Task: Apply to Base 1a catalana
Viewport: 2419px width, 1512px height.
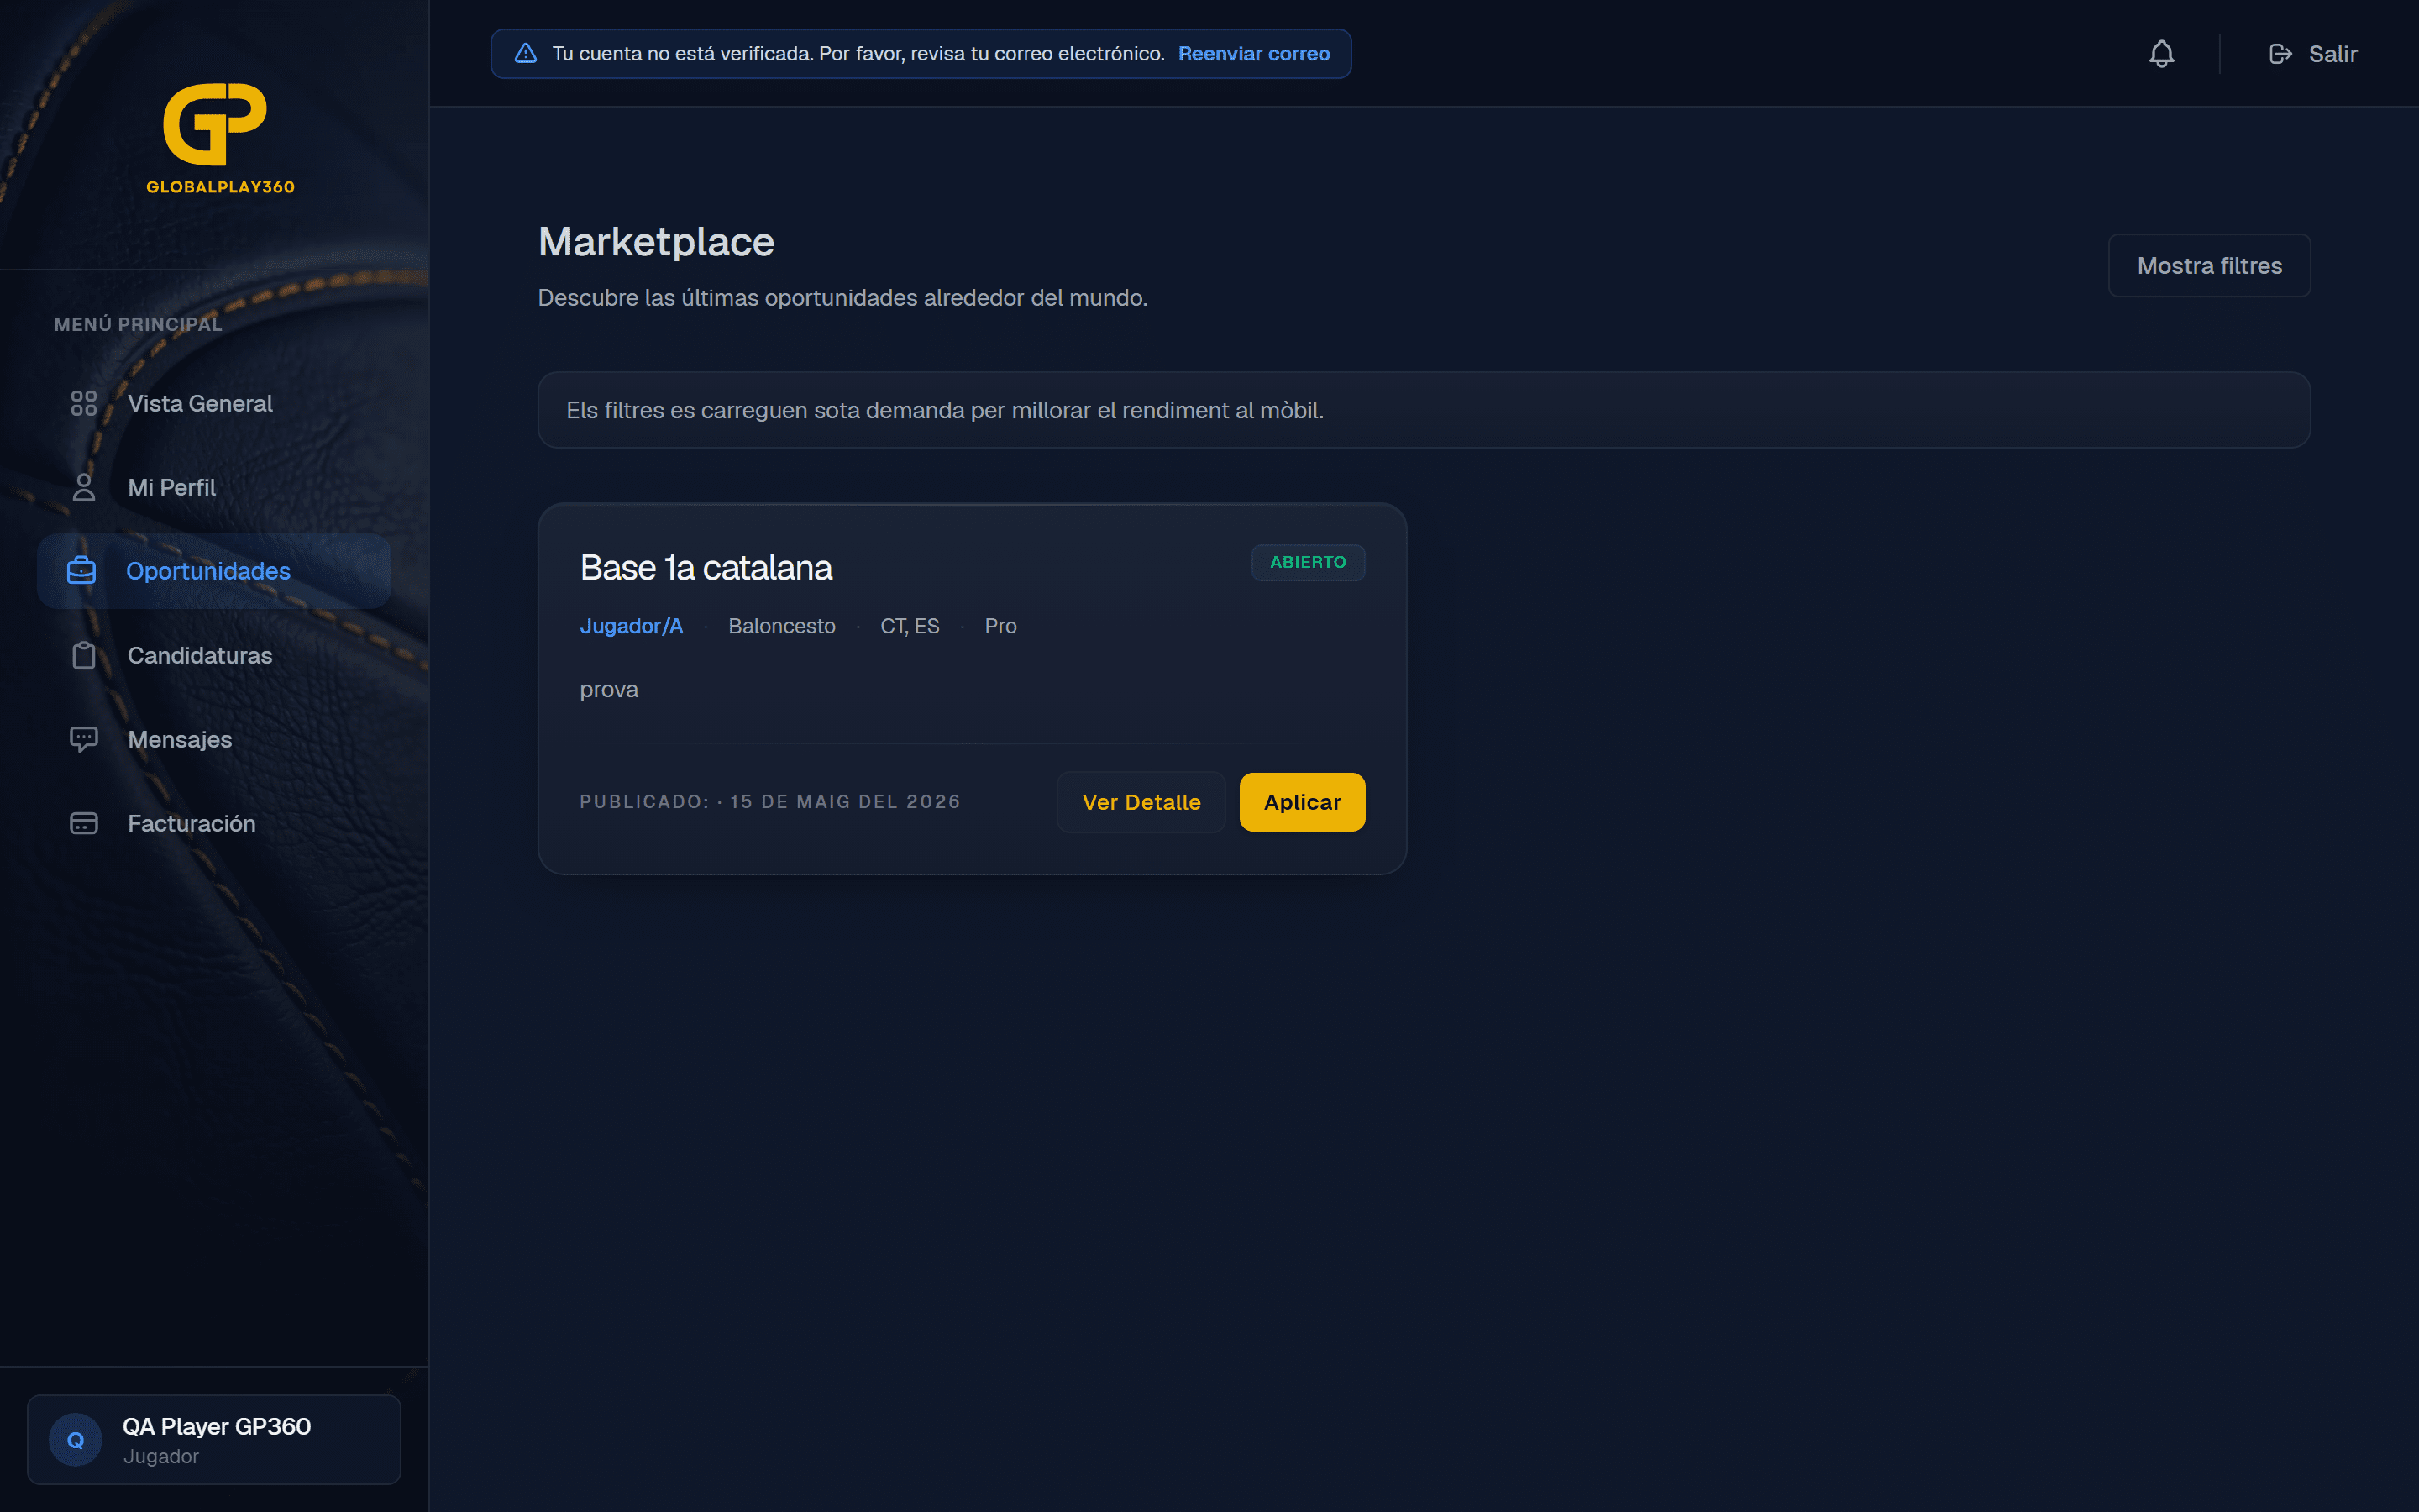Action: [1301, 802]
